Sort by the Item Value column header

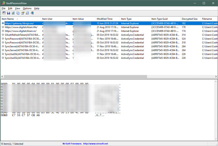pos(83,19)
